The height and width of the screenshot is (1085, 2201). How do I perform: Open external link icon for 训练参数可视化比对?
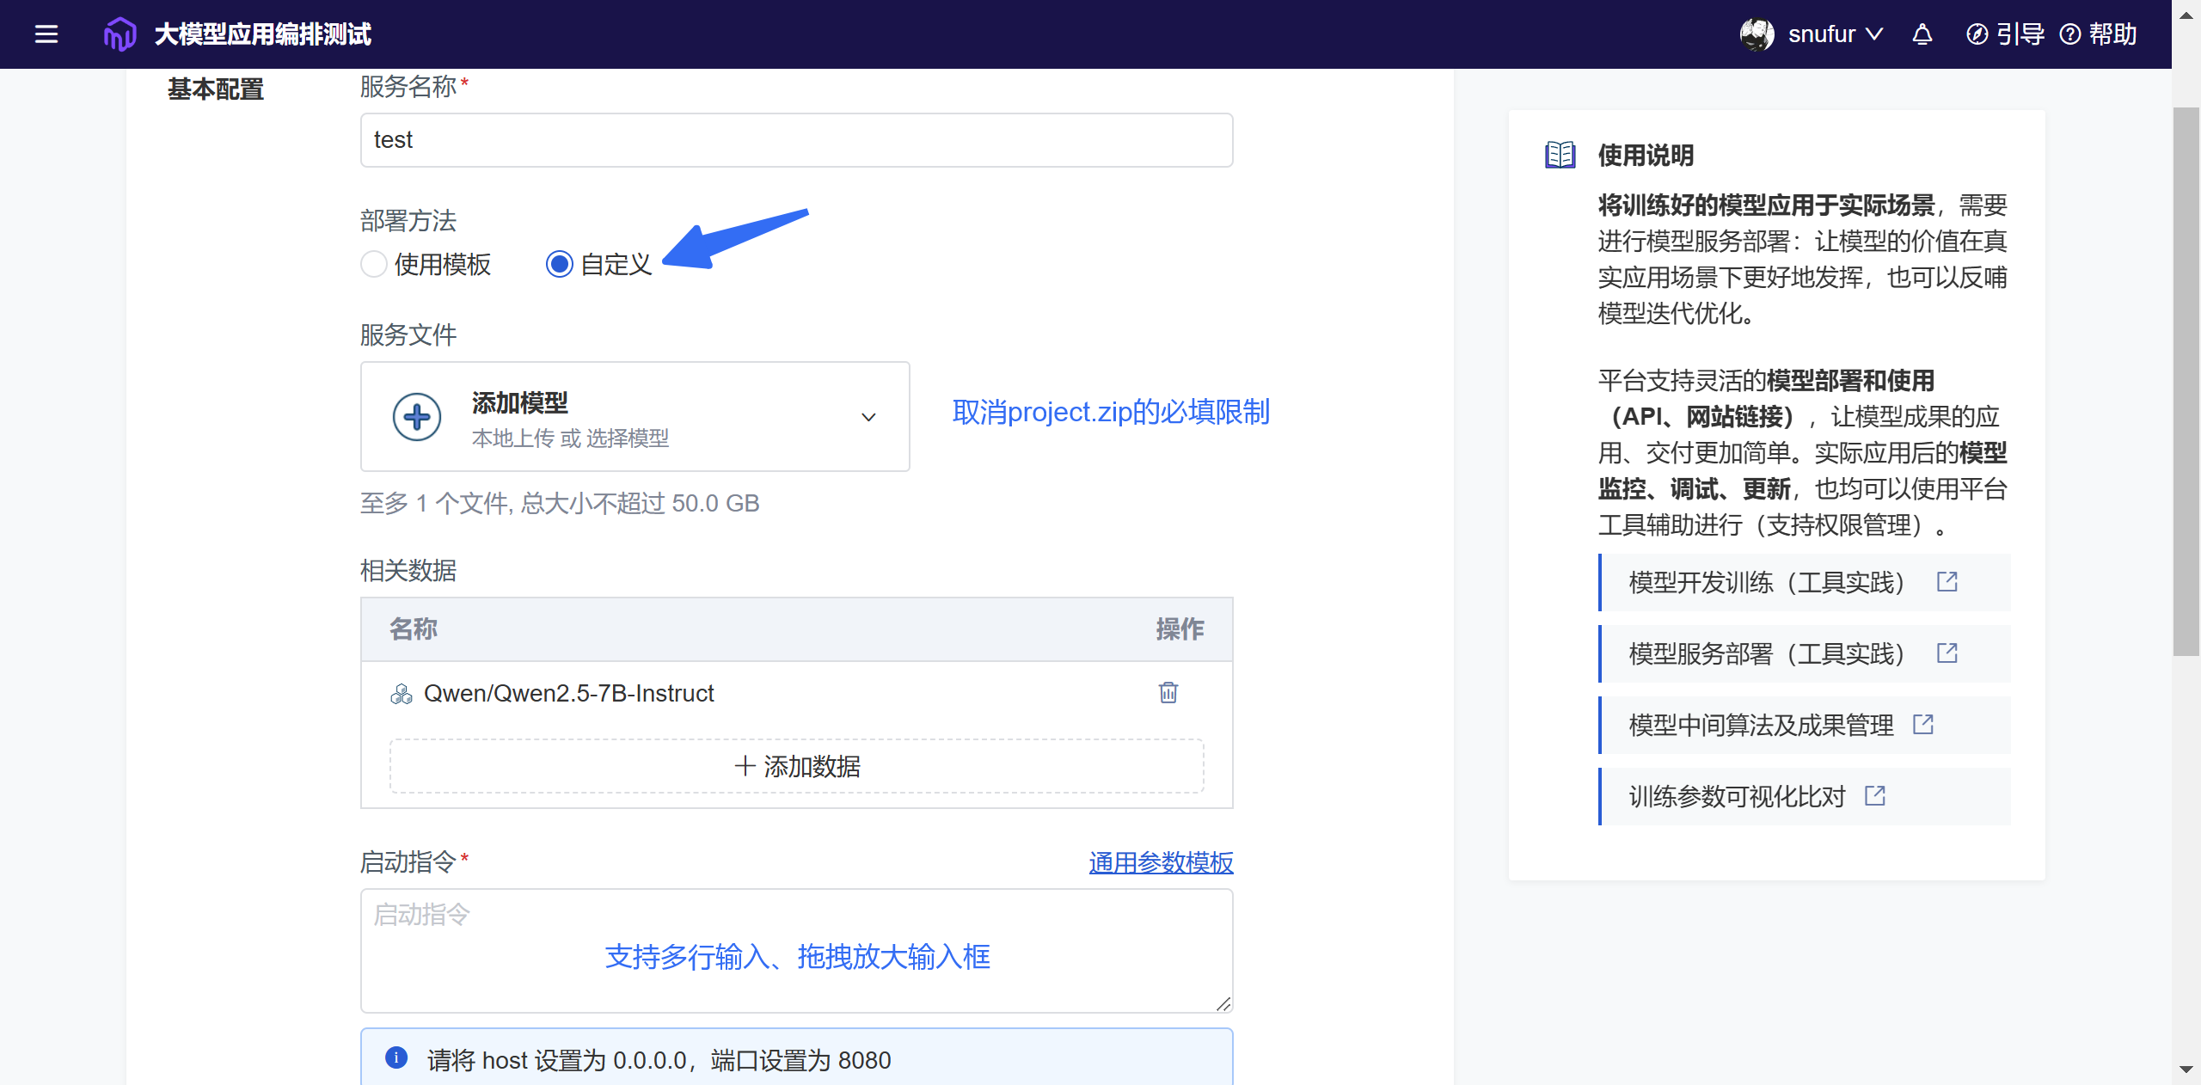[1875, 796]
